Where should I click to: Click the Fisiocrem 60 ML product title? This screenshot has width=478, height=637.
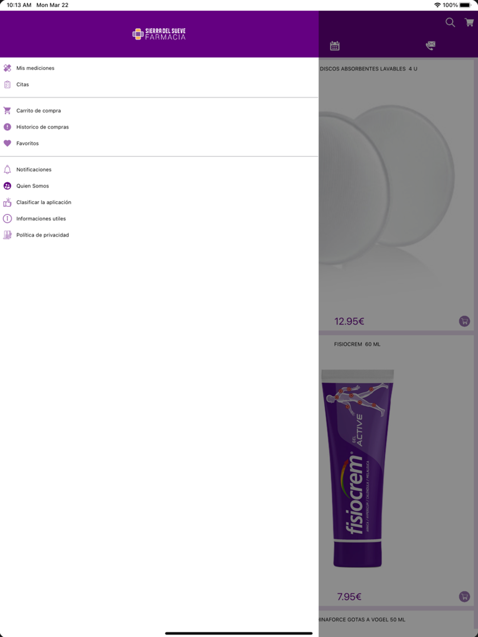pos(357,344)
